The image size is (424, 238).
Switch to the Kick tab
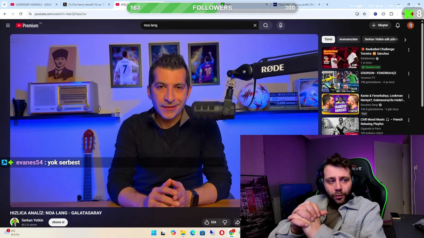tap(245, 5)
